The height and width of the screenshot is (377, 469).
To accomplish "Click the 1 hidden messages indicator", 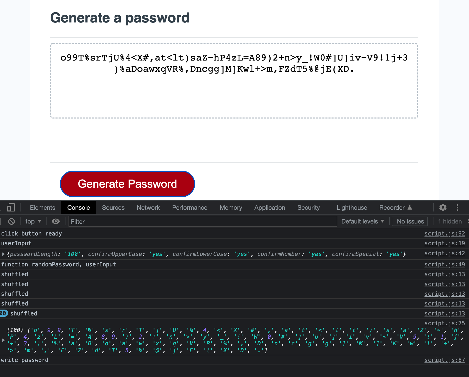I will 449,221.
